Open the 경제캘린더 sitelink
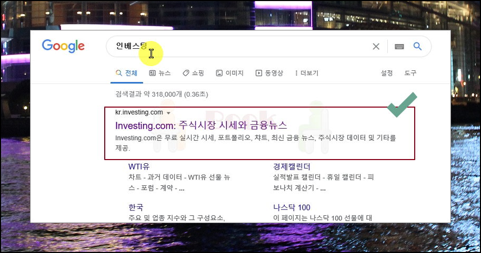Image resolution: width=481 pixels, height=253 pixels. (x=292, y=167)
